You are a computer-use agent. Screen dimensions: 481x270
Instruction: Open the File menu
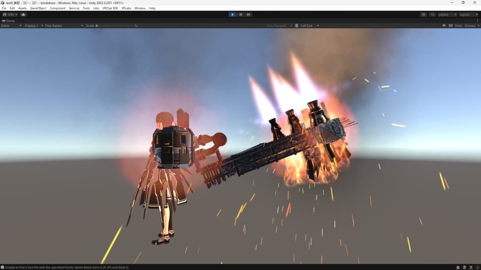(4, 8)
